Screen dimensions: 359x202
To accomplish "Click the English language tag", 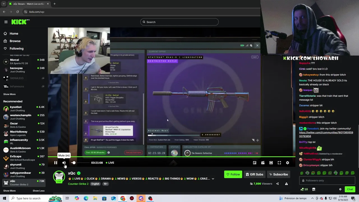I will [95, 184].
